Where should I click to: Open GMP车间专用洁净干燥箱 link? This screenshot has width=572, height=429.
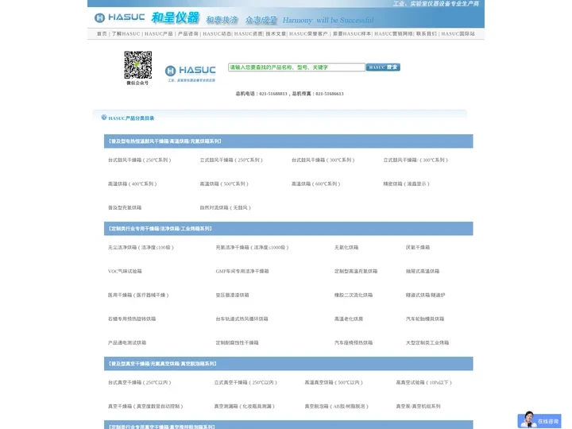[242, 271]
